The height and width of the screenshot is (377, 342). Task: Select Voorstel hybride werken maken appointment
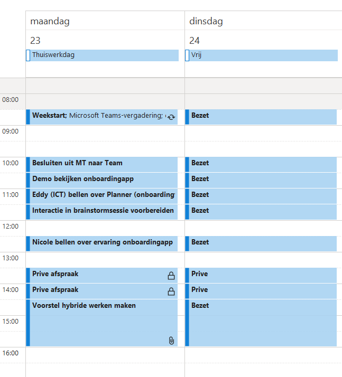pyautogui.click(x=102, y=323)
